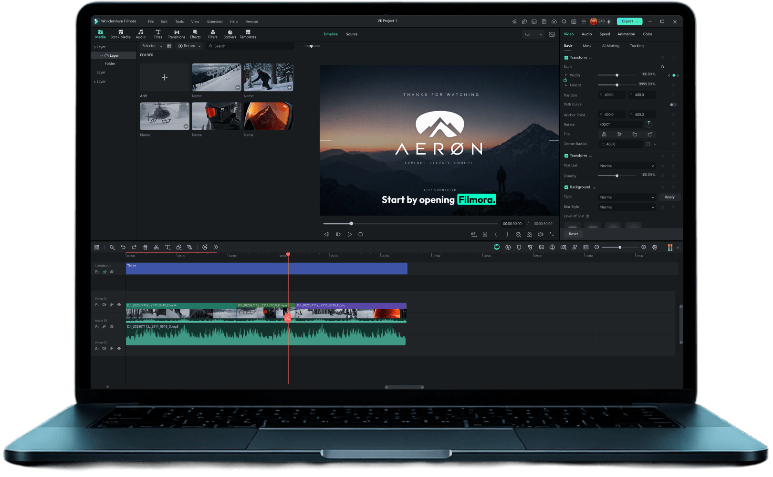Uncheck the first Transform checkbox above Scale
Viewport: 773px width, 477px height.
(566, 58)
